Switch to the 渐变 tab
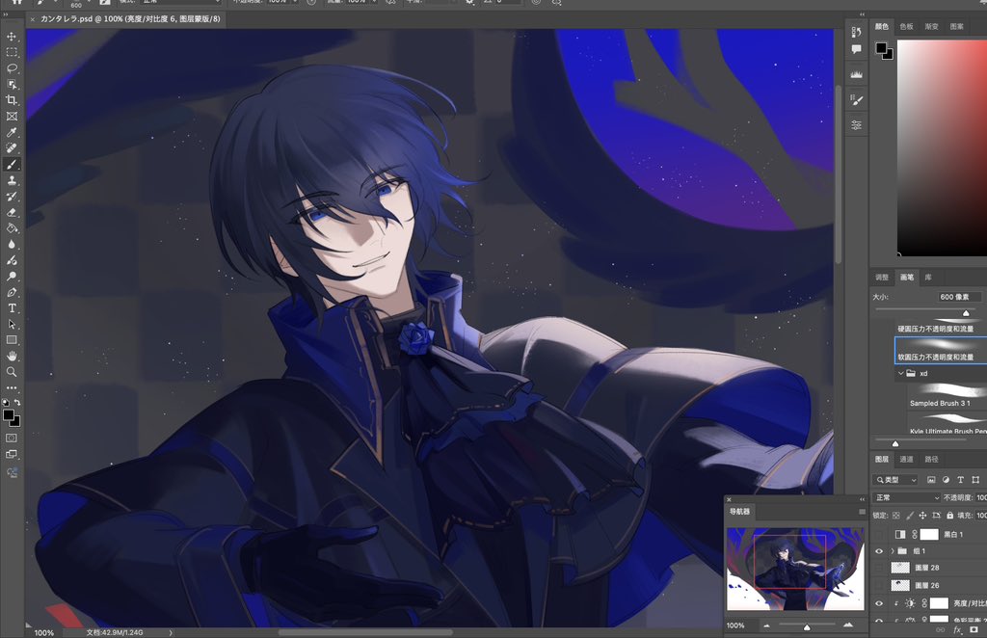The image size is (987, 638). [x=932, y=26]
